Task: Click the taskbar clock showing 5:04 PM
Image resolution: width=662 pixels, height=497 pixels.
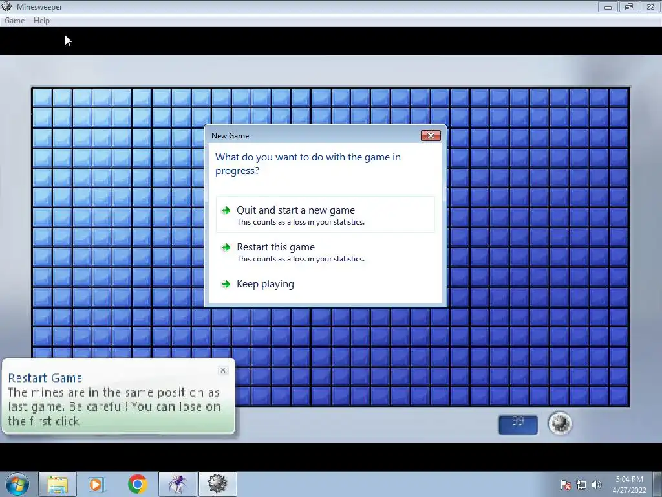Action: (629, 485)
